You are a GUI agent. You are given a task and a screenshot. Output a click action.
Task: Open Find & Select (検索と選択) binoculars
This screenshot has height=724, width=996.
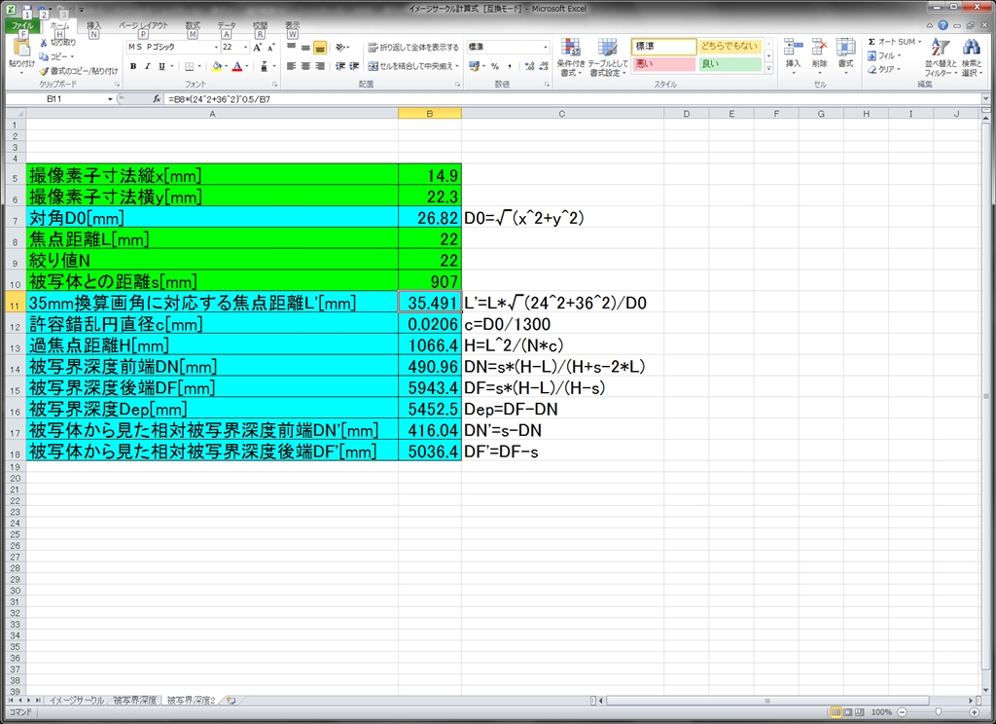point(972,57)
